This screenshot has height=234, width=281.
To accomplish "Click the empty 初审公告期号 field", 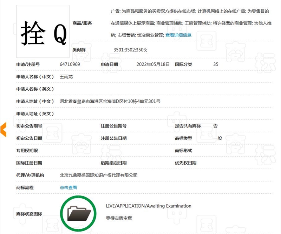I will pos(70,125).
